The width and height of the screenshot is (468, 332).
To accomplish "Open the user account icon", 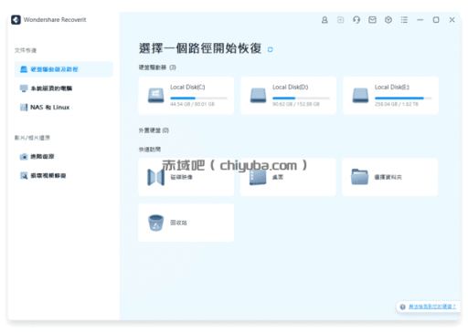I will click(324, 20).
